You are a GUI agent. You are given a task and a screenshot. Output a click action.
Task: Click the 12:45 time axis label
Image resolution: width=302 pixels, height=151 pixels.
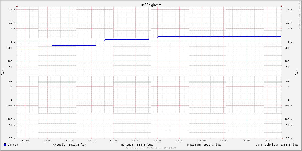click(224, 141)
